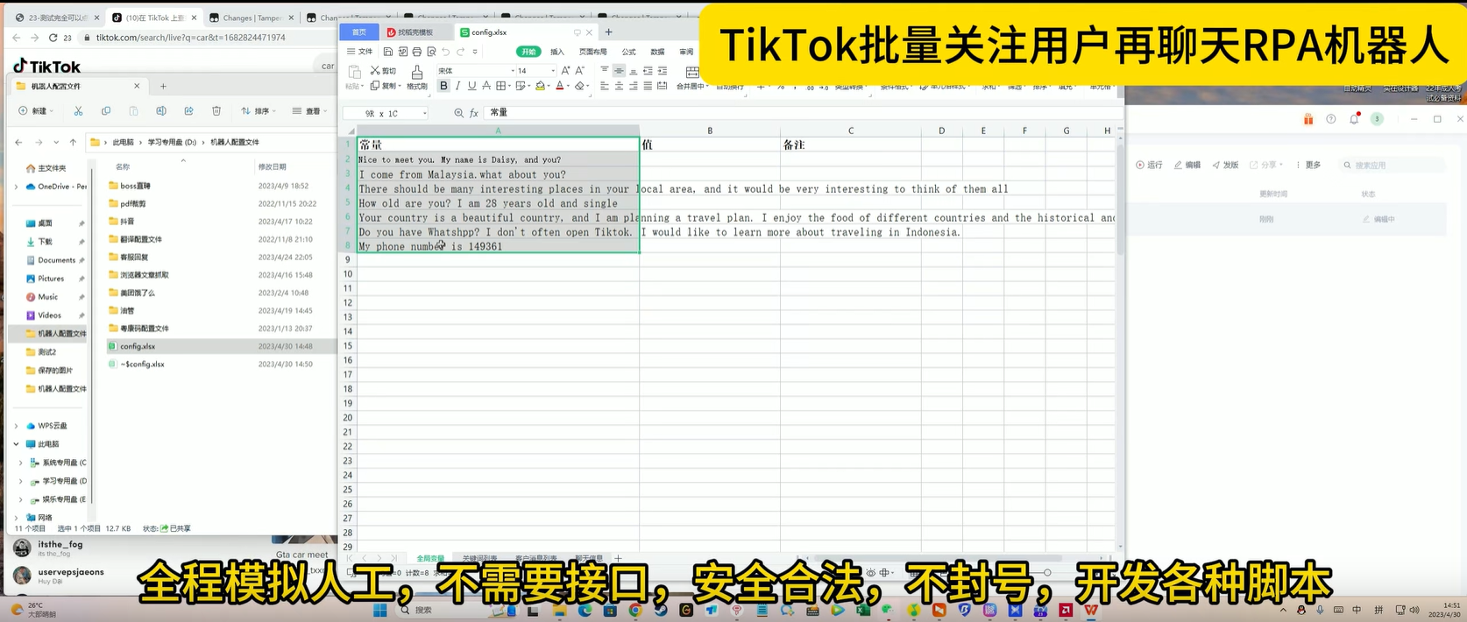Click the save icon in WPS toolbar

(x=388, y=52)
